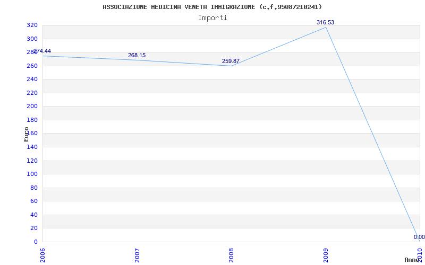The height and width of the screenshot is (265, 425).
Task: Select the 0.00 data label
Action: click(419, 237)
